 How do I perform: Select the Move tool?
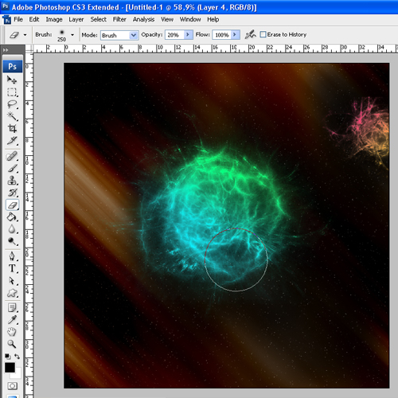(x=12, y=80)
